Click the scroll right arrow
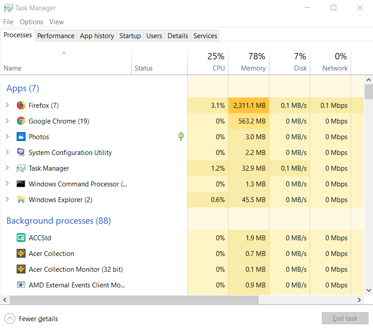373x331 pixels. coord(359,300)
